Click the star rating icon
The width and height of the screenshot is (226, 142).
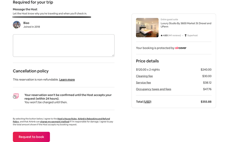(161, 35)
